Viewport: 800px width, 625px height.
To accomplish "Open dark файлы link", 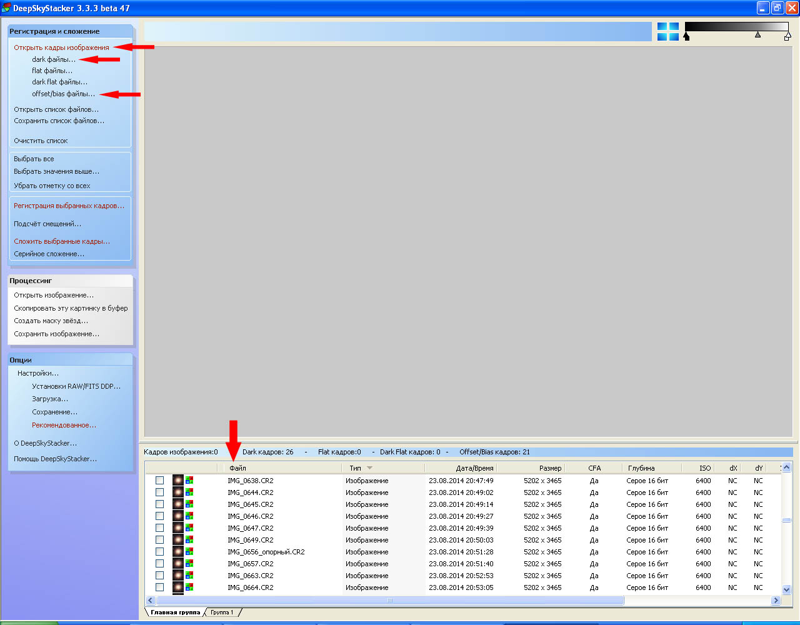I will (x=54, y=59).
